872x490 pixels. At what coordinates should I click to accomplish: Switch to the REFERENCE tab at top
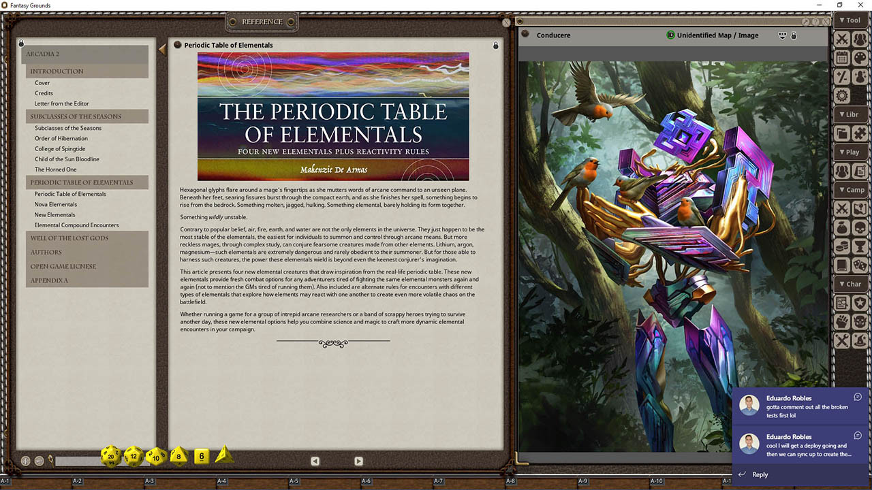coord(262,22)
